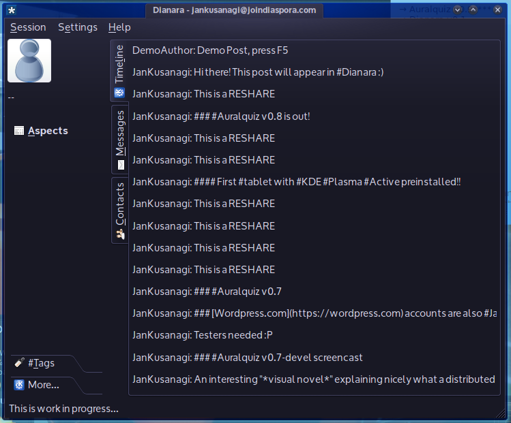The height and width of the screenshot is (423, 511).
Task: Maximize the Dianara window
Action: point(473,10)
